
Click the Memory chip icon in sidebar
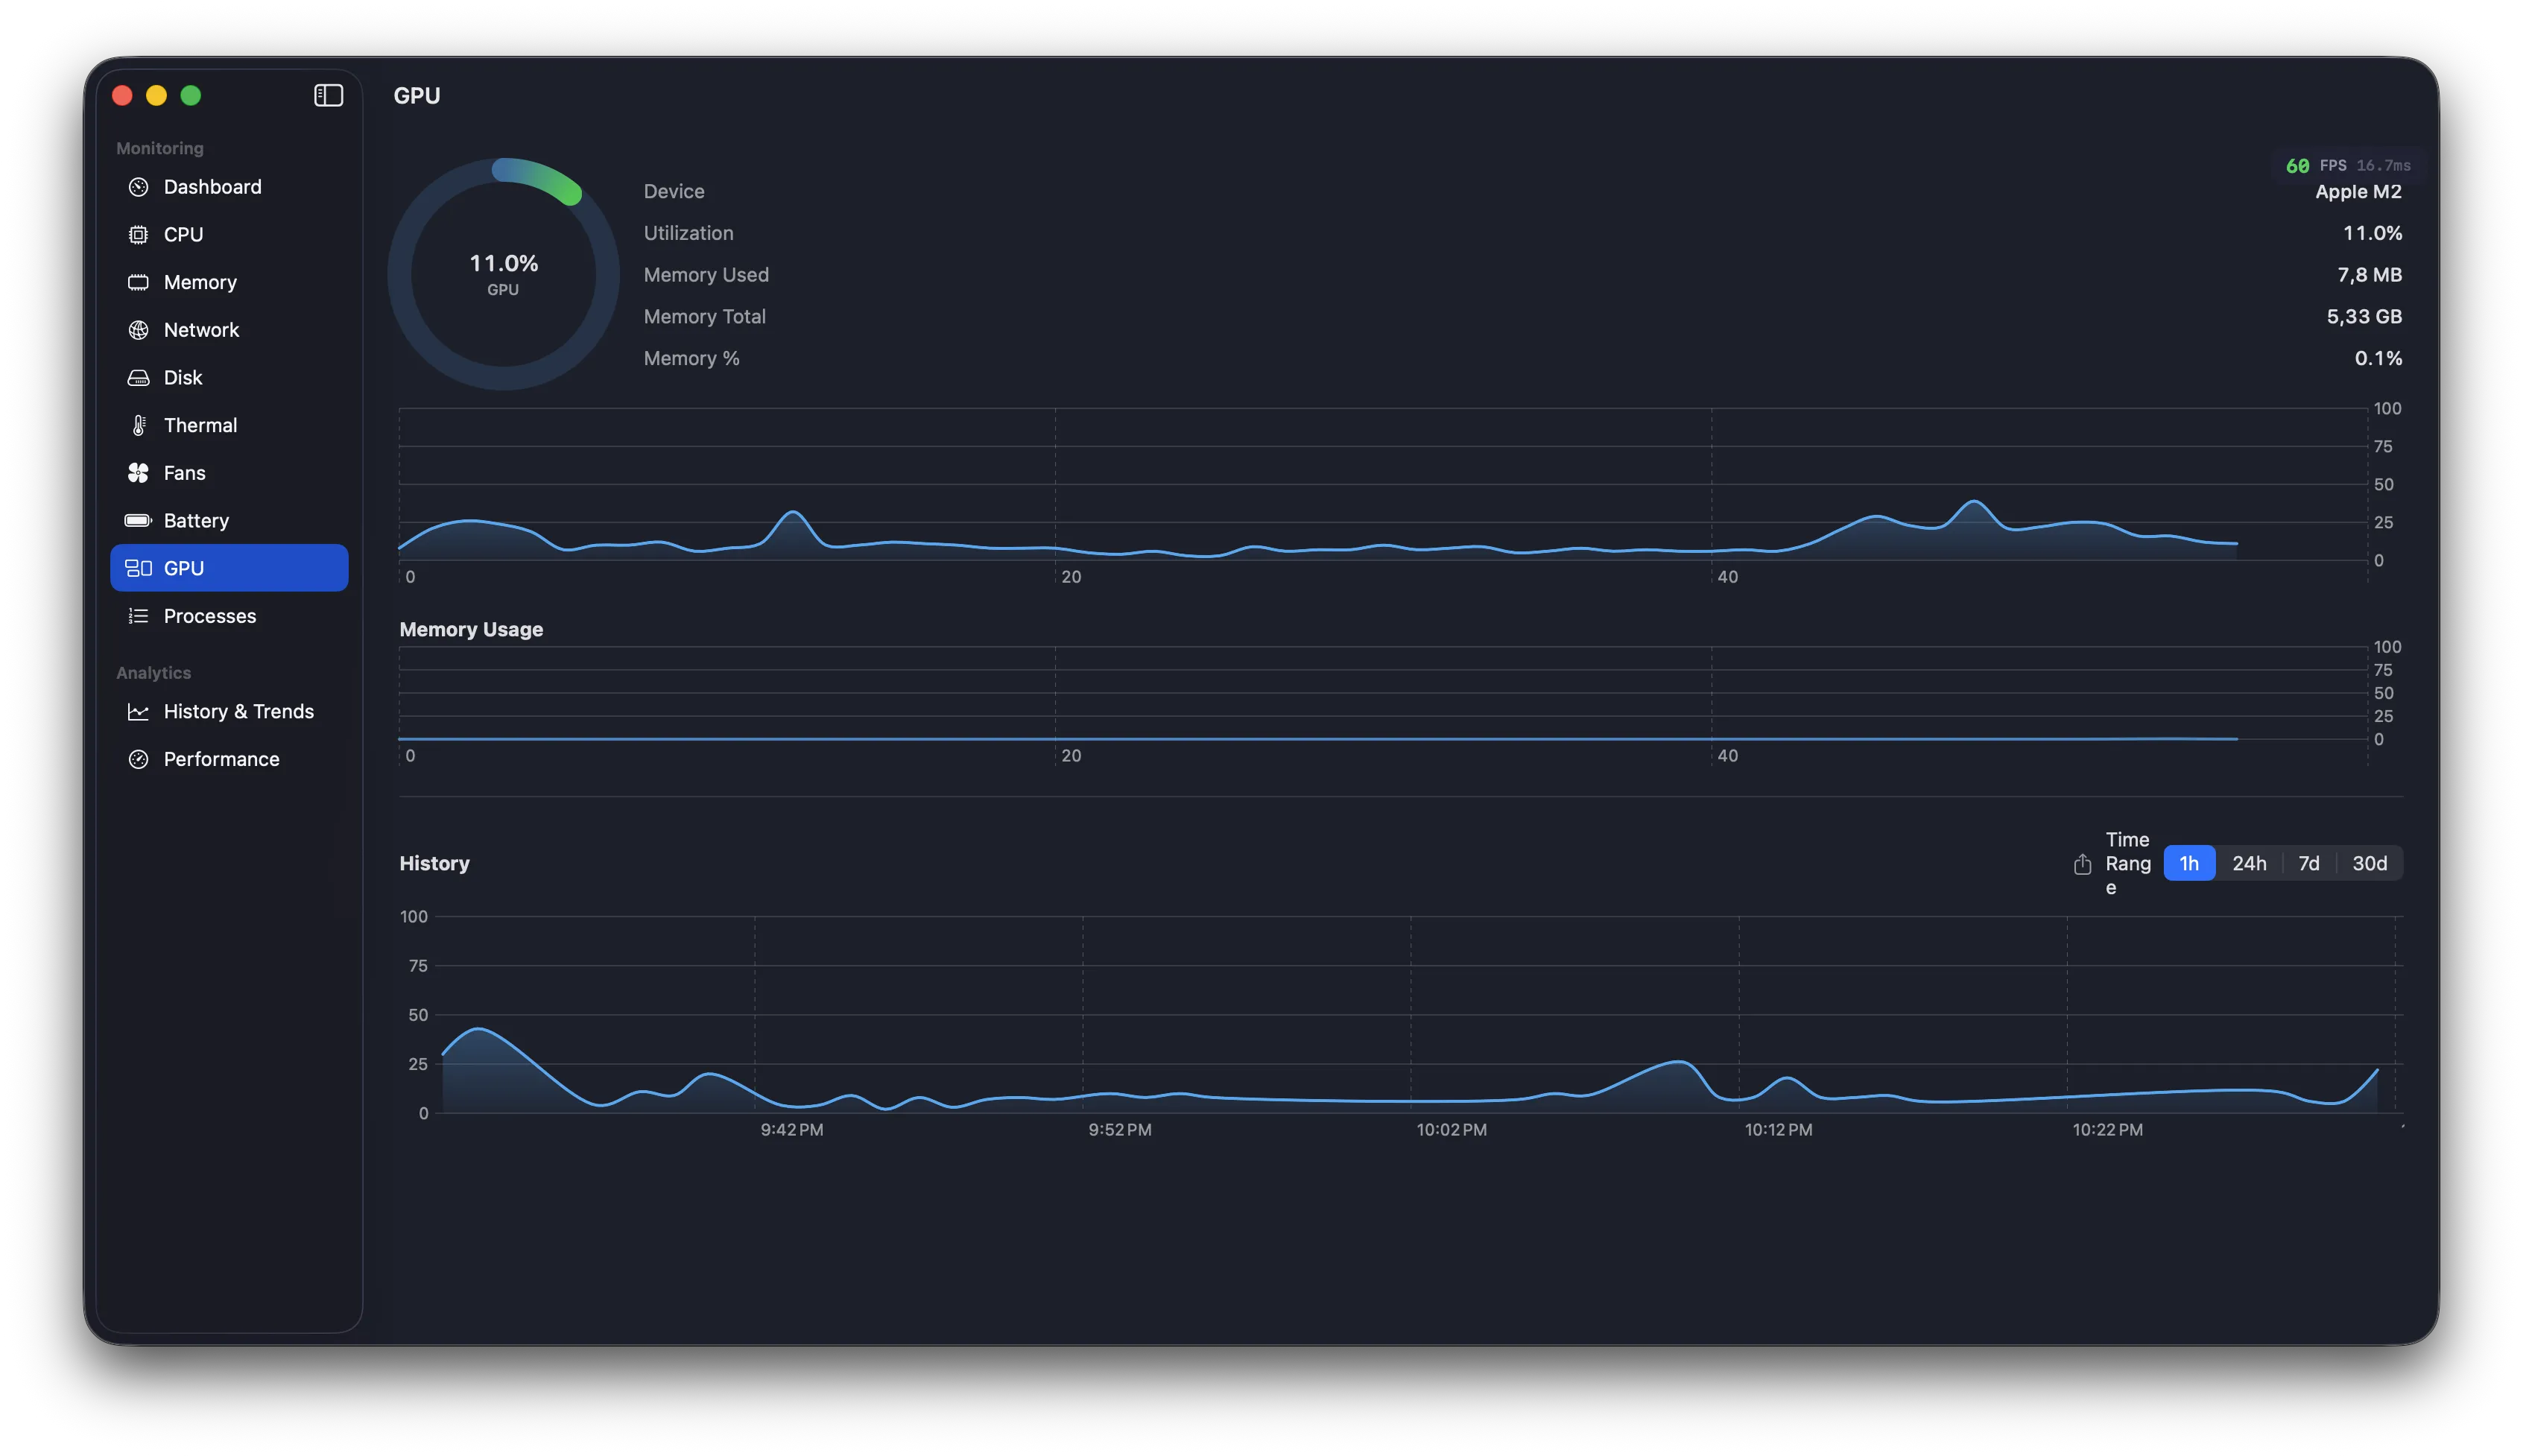click(x=139, y=282)
